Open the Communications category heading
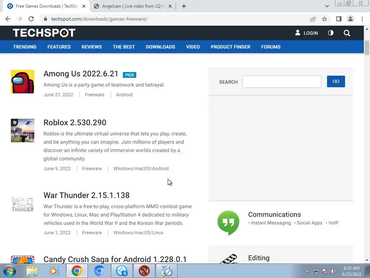370x278 pixels. click(x=275, y=214)
